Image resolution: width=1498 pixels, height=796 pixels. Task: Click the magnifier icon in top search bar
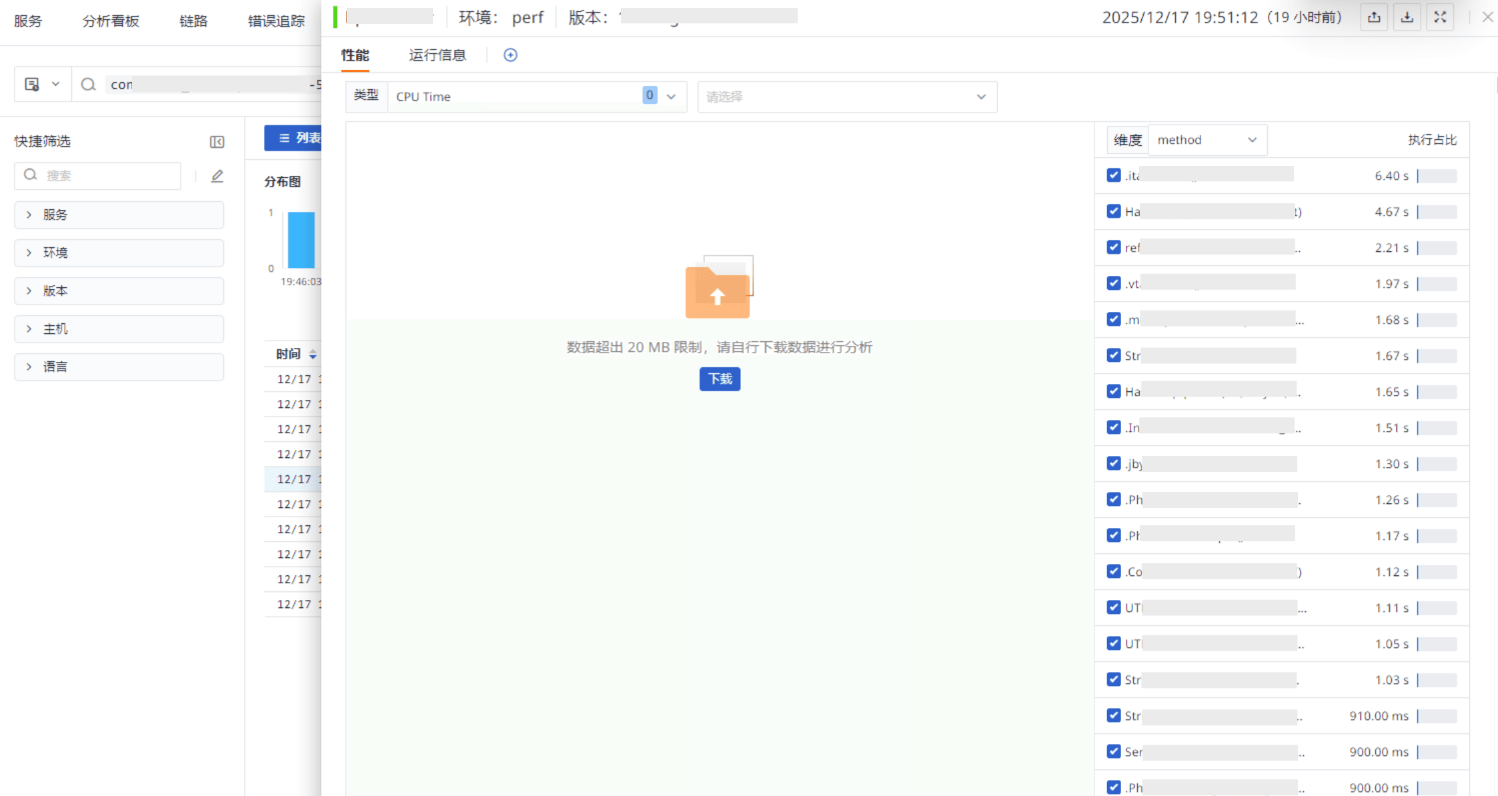click(x=88, y=85)
